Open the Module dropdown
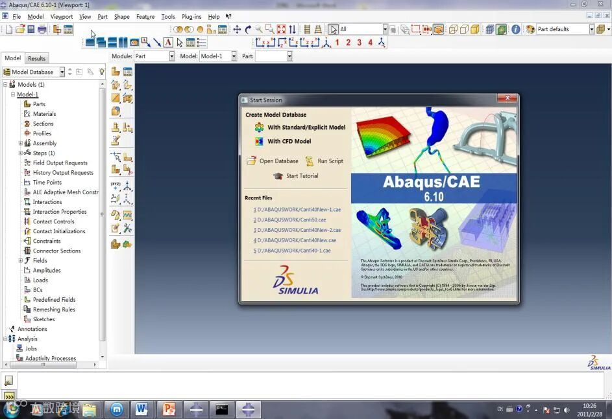The height and width of the screenshot is (419, 612). tap(172, 56)
